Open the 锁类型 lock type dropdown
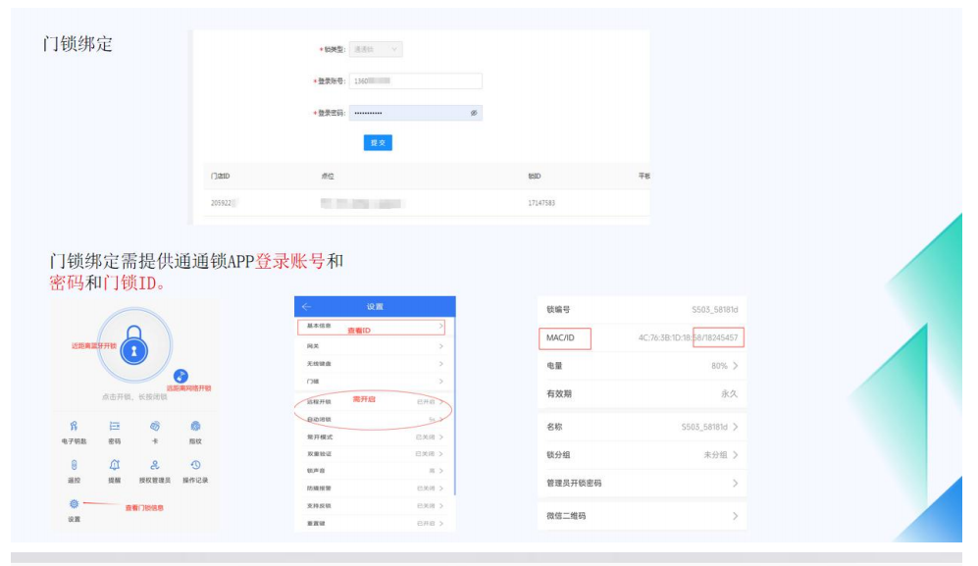 [x=376, y=49]
